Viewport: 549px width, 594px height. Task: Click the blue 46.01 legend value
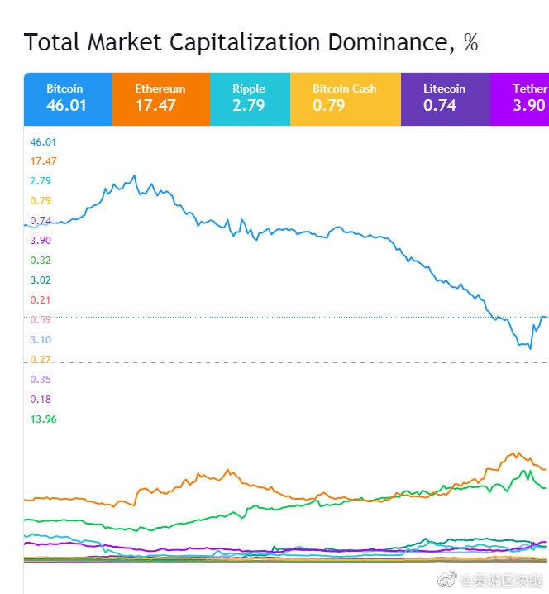43,142
